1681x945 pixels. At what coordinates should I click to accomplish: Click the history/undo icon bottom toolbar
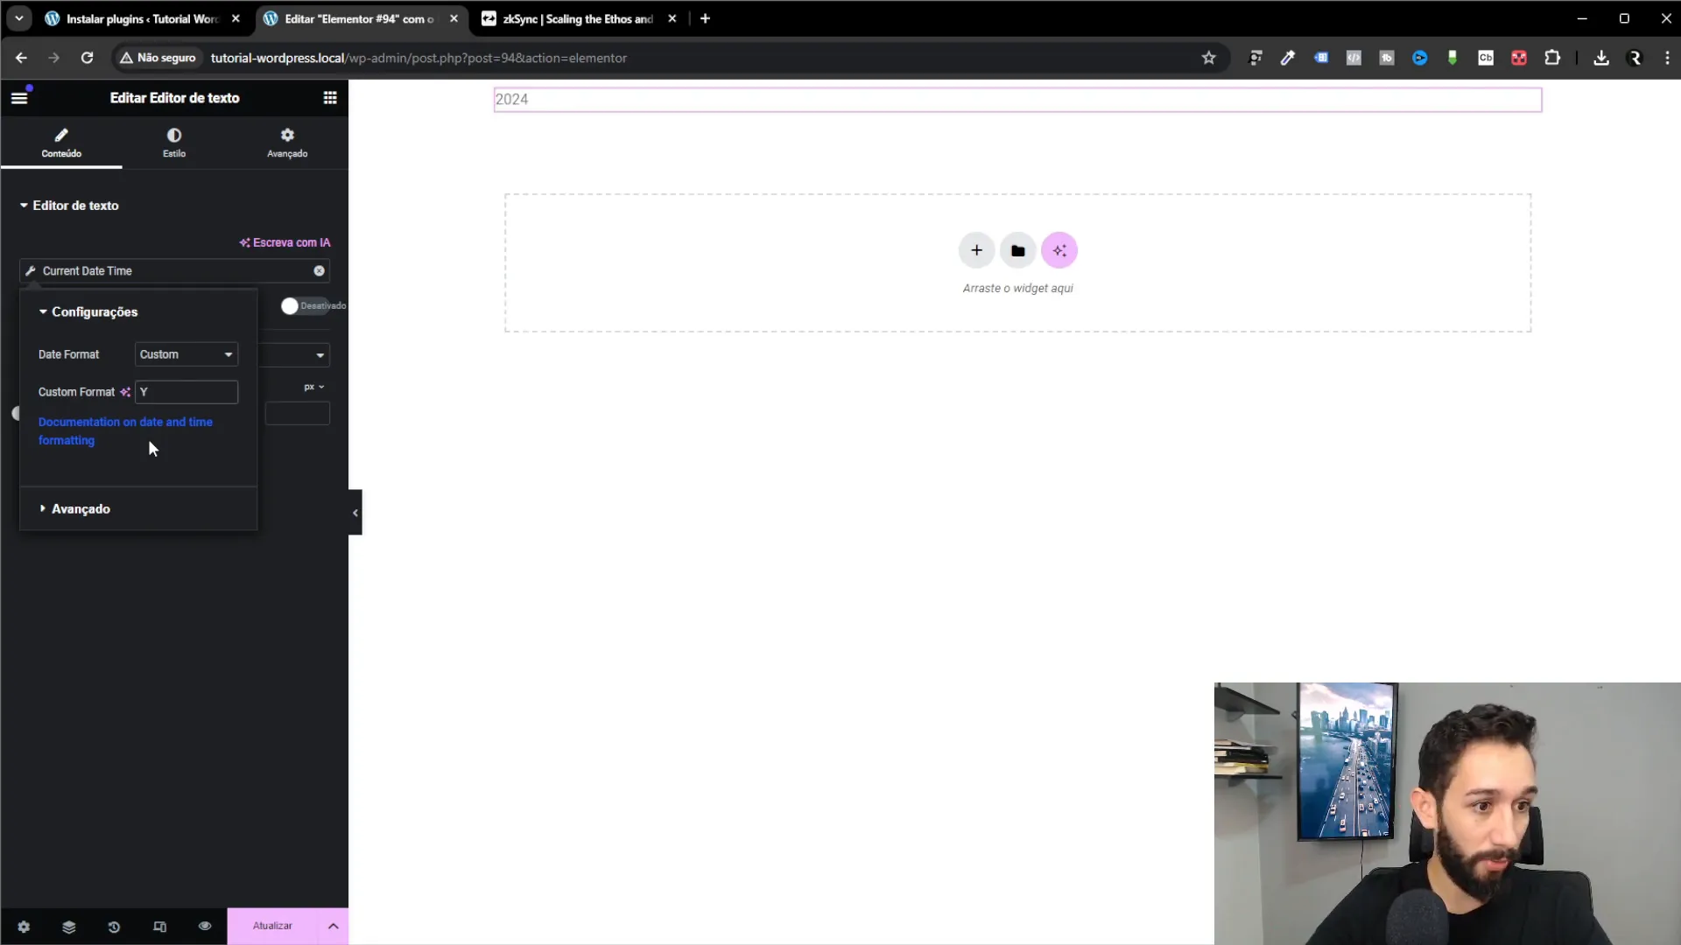coord(113,926)
